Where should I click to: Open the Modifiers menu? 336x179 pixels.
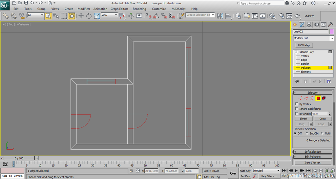[x=84, y=9]
